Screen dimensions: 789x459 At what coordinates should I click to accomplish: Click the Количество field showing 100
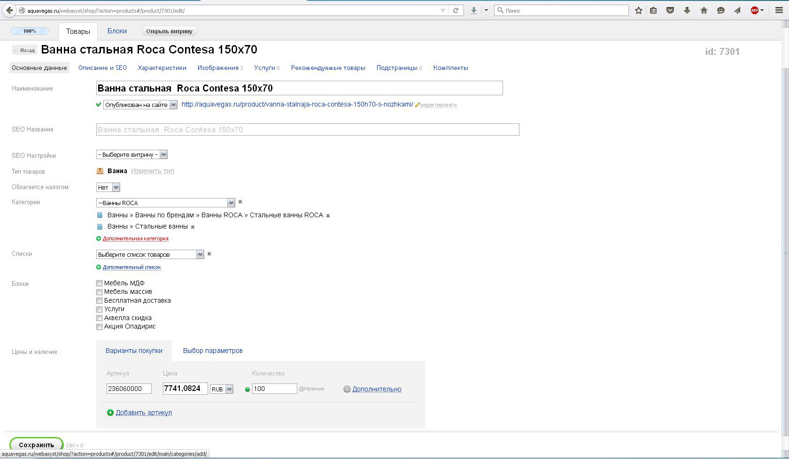[x=275, y=389]
